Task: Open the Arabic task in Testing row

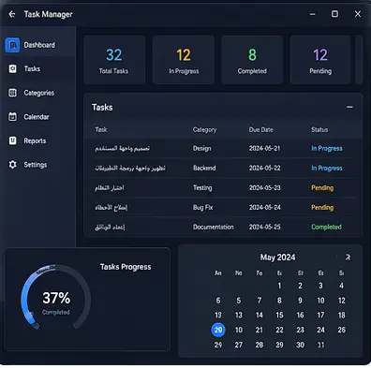Action: [110, 187]
